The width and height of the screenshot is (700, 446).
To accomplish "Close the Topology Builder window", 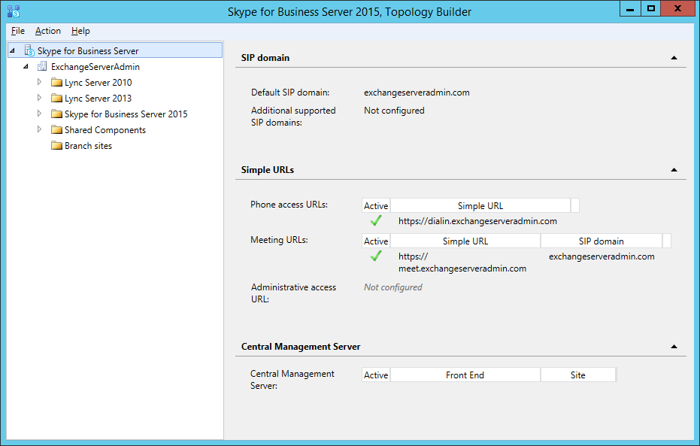I will pyautogui.click(x=677, y=8).
